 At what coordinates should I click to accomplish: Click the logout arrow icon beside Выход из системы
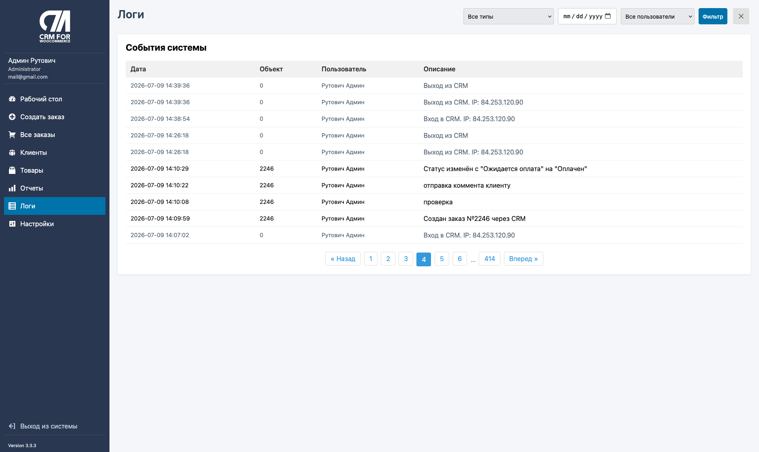tap(12, 426)
